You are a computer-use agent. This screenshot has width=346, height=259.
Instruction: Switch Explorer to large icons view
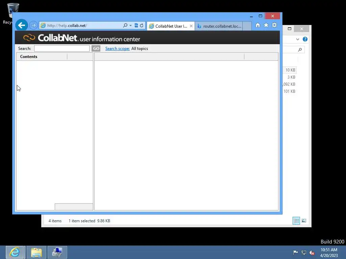pos(304,221)
